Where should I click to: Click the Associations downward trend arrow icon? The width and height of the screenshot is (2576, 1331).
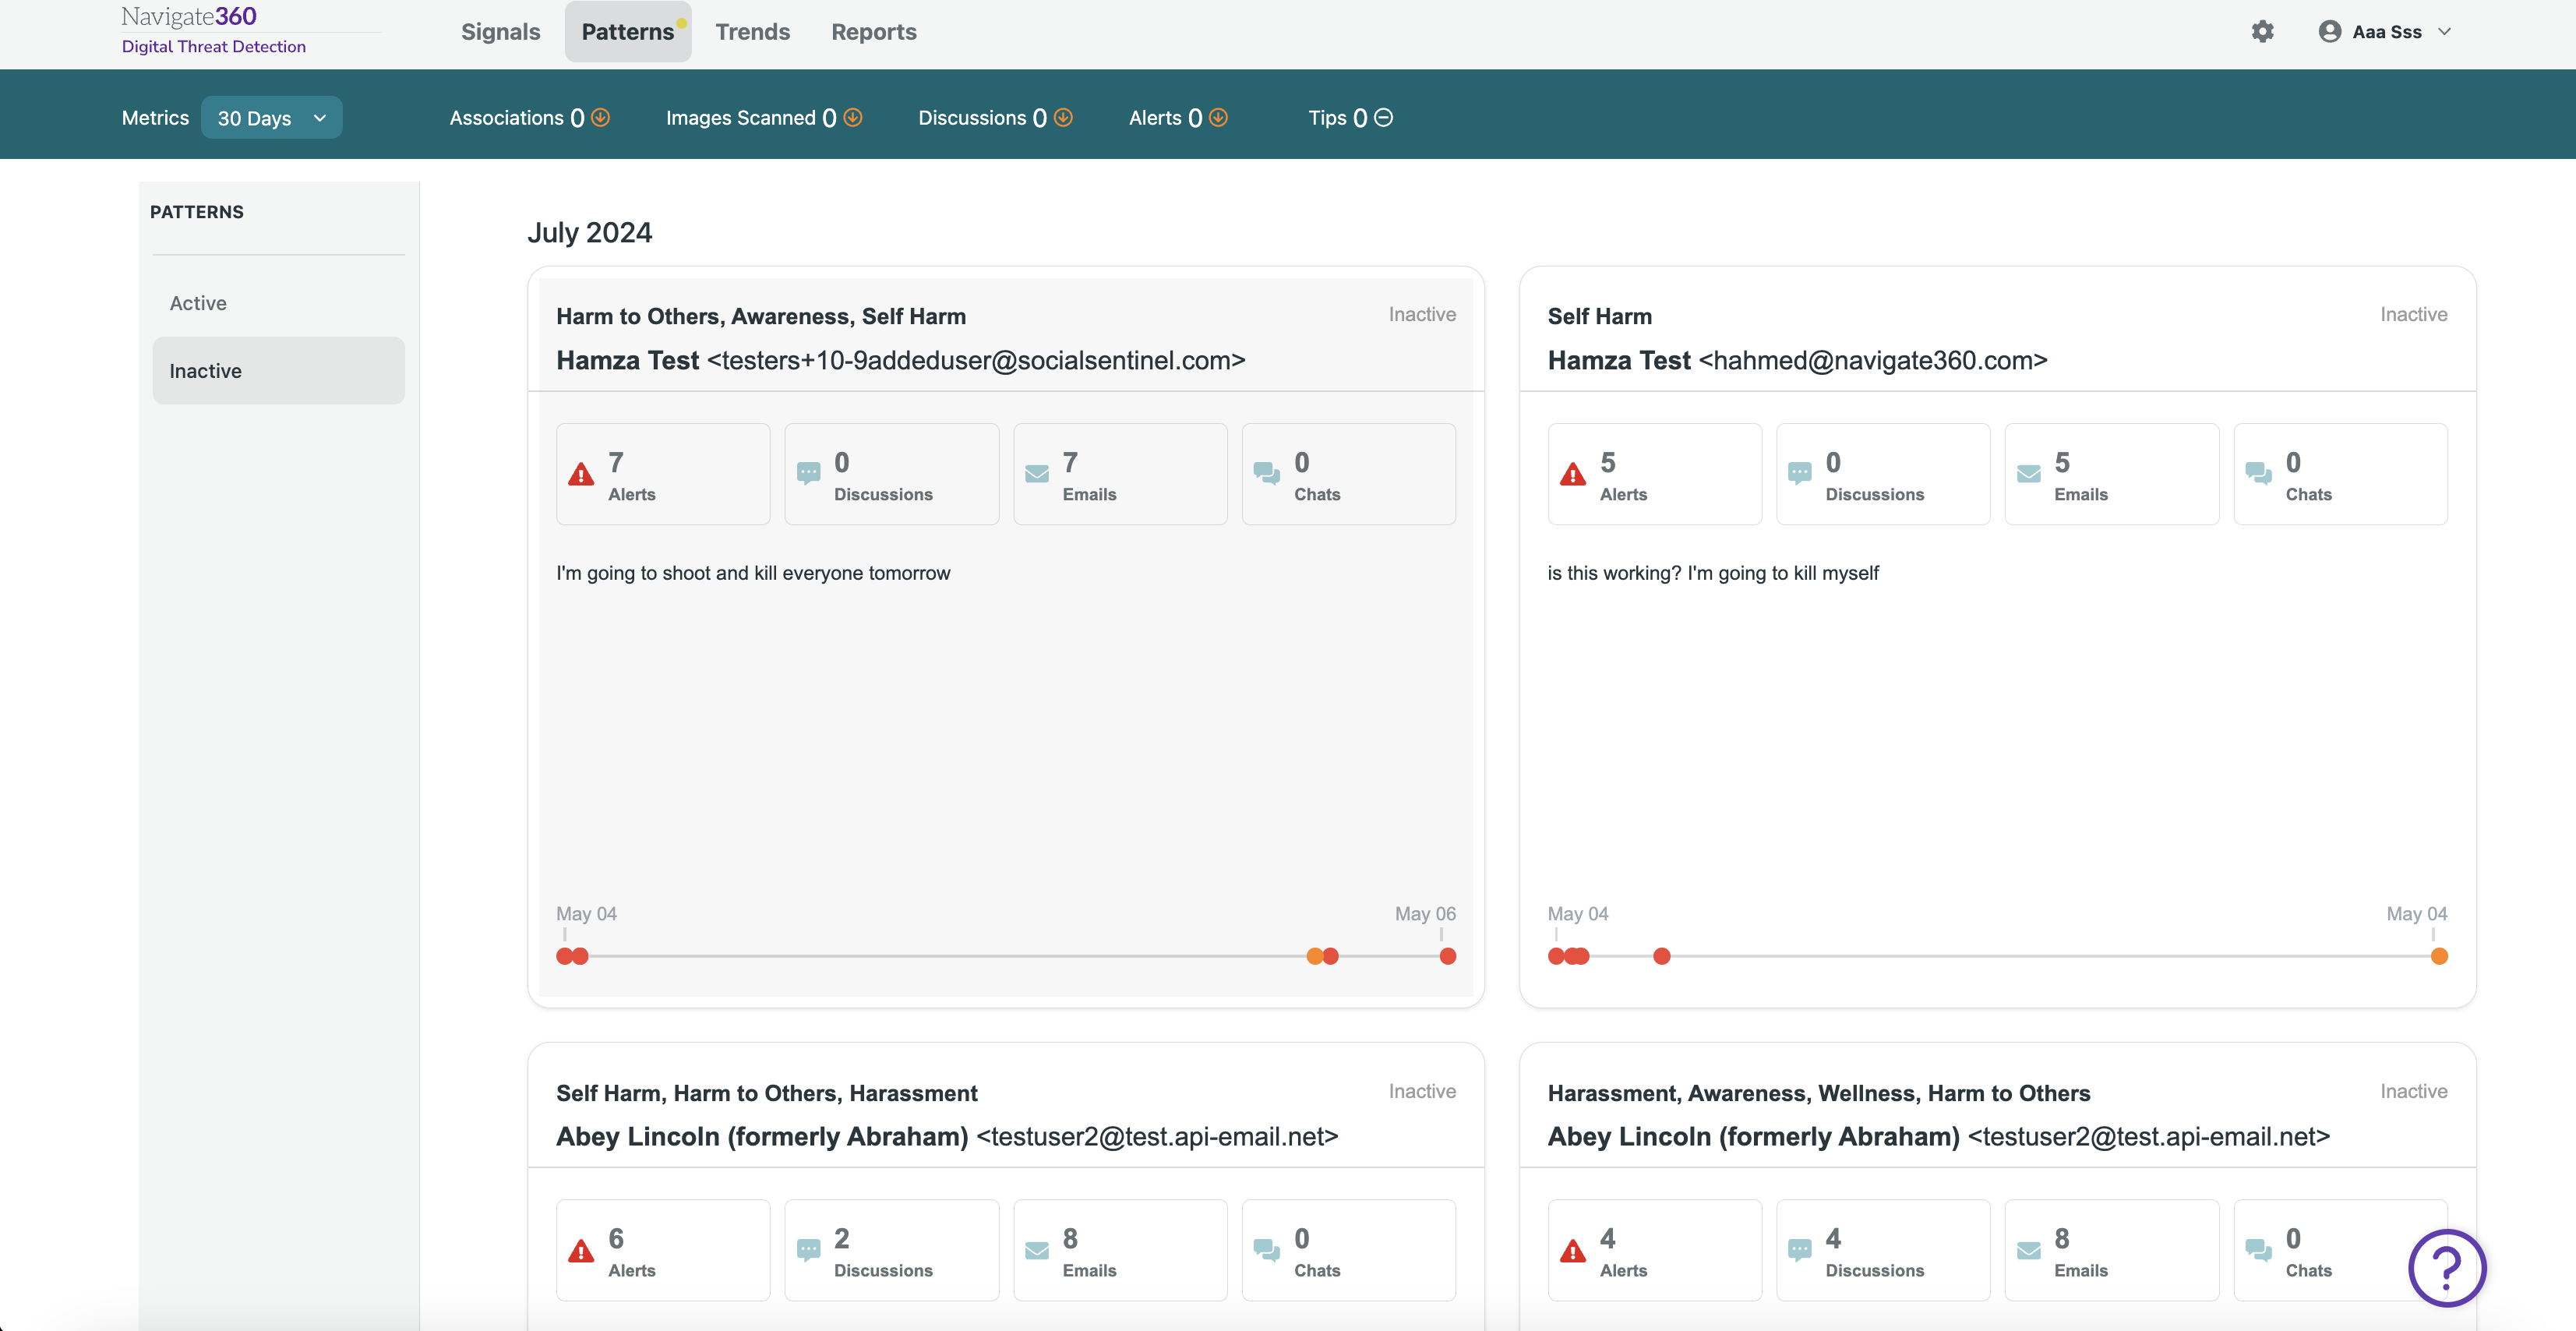click(600, 118)
